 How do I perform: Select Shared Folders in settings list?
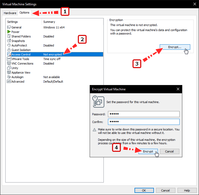coord(55,36)
